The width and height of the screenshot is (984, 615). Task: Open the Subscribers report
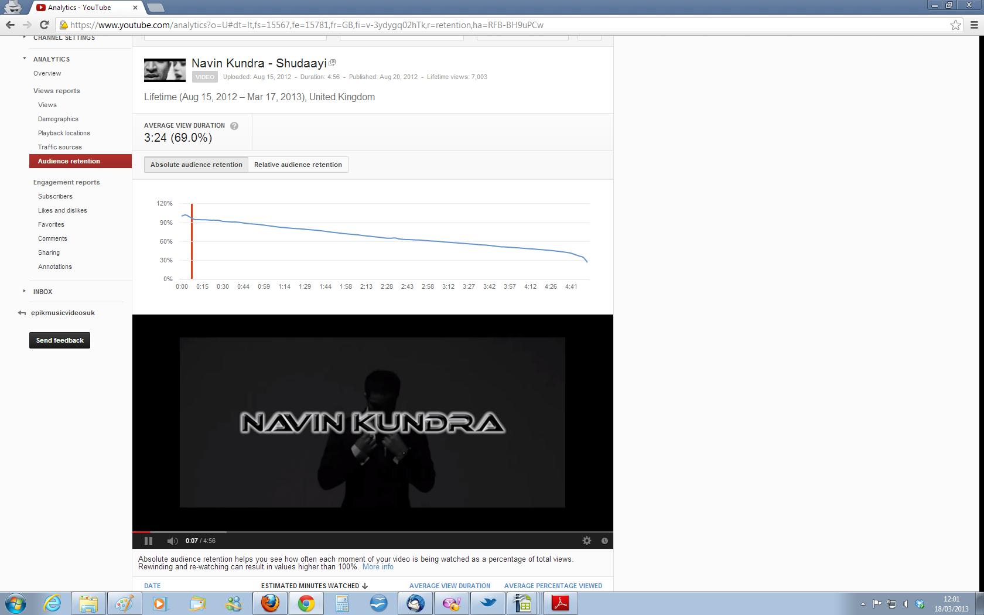click(55, 196)
